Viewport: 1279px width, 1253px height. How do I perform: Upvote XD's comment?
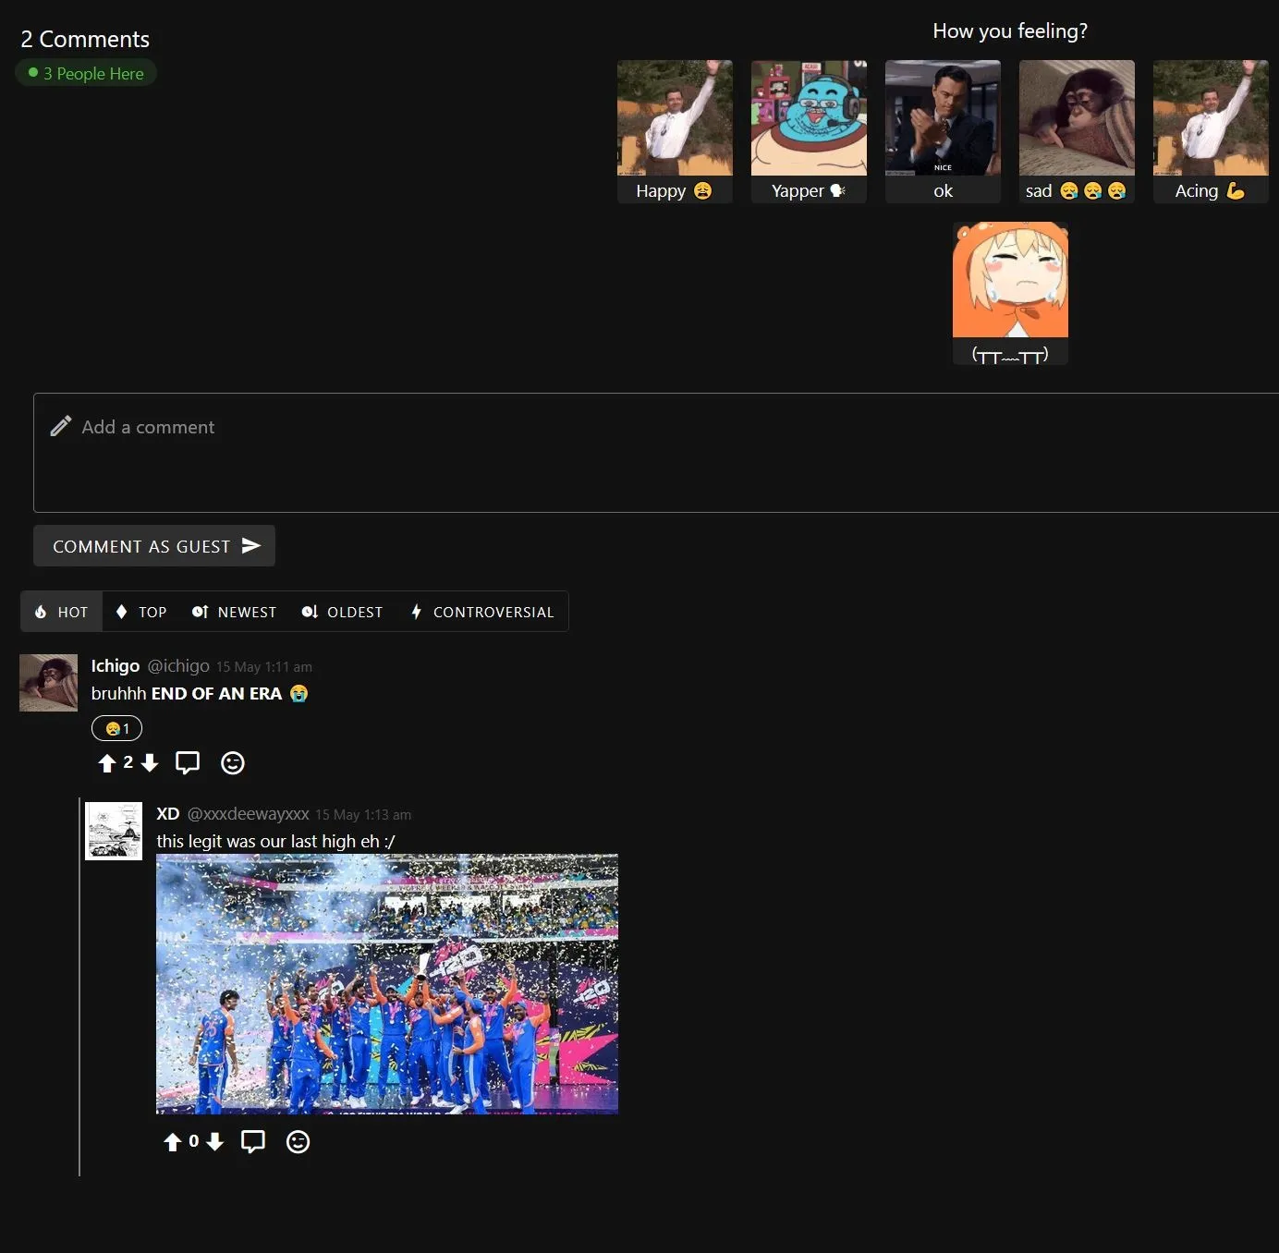click(x=173, y=1141)
